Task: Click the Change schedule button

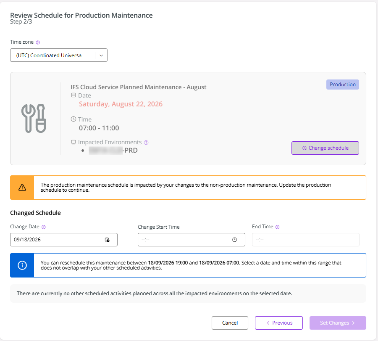Action: [x=325, y=148]
